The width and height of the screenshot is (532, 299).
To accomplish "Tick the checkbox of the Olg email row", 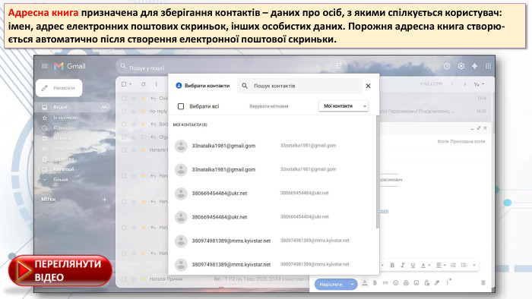I will [124, 137].
